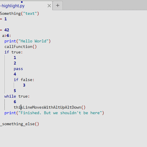
Task: Click the "Finished. But we shouldn't be here" print line
Action: (x=54, y=113)
